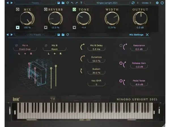Select Mic B left channel L
The width and height of the screenshot is (170, 127).
49,54
